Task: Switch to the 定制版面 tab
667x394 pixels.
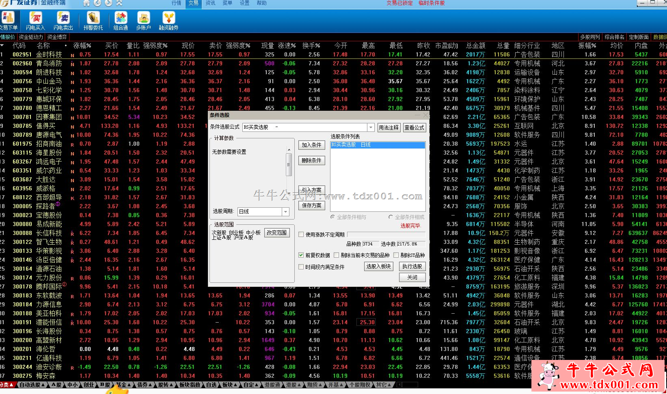Action: (639, 37)
